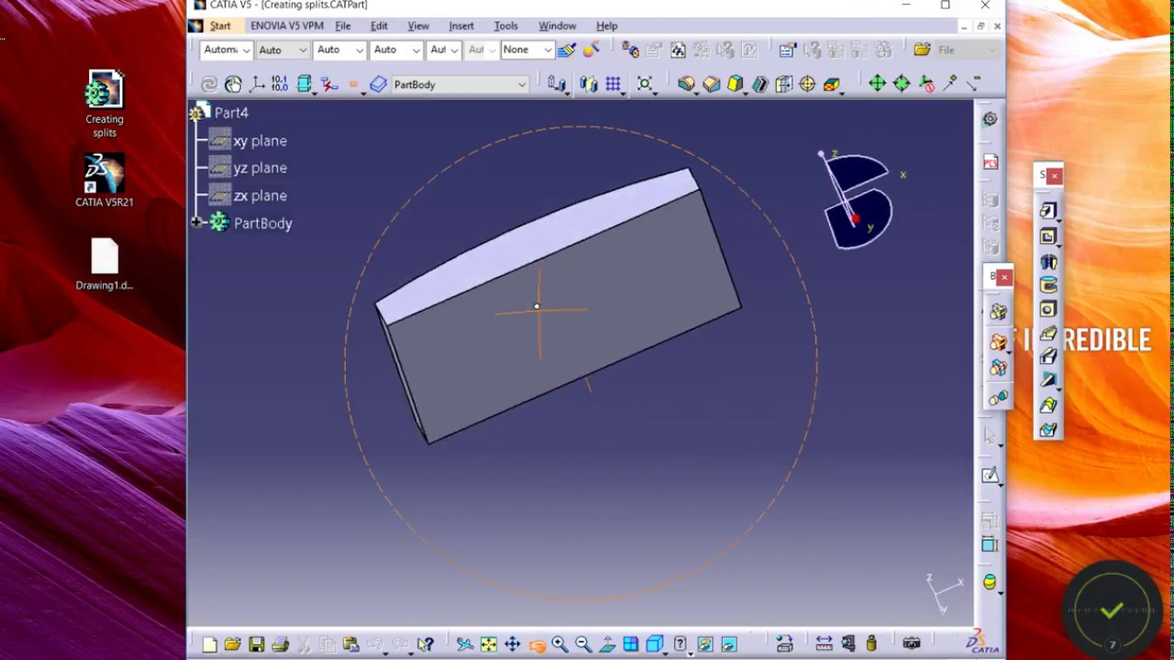Image resolution: width=1174 pixels, height=660 pixels.
Task: Click the Axis System icon
Action: 258,84
